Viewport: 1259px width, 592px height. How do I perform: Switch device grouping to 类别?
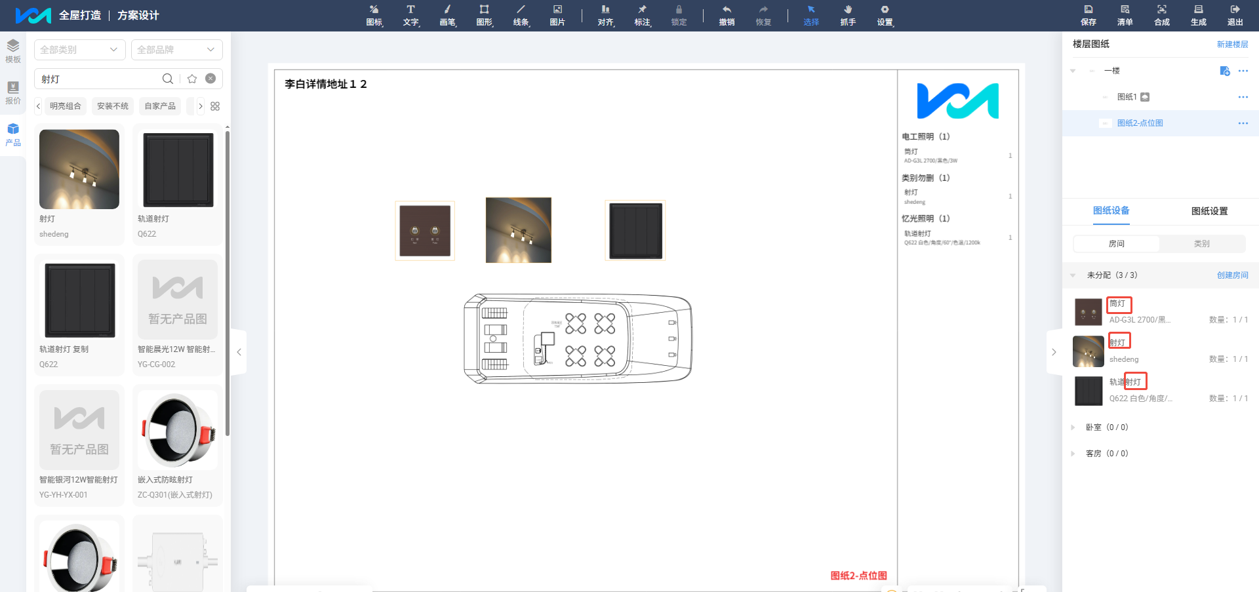click(x=1202, y=244)
